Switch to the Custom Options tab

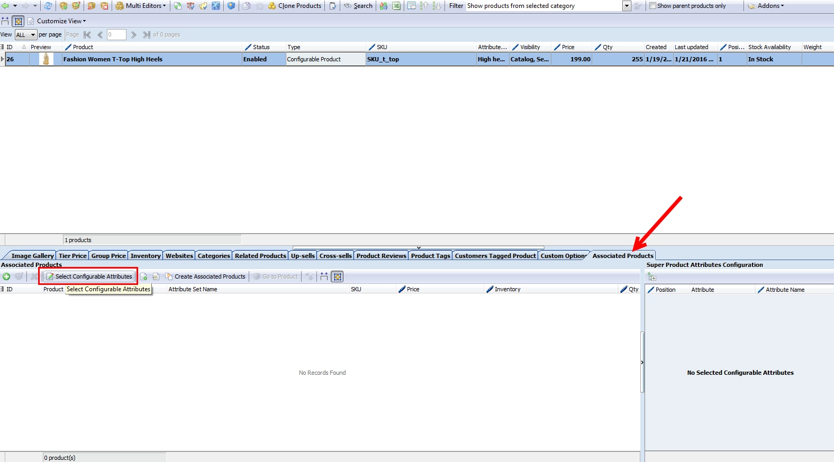point(563,255)
